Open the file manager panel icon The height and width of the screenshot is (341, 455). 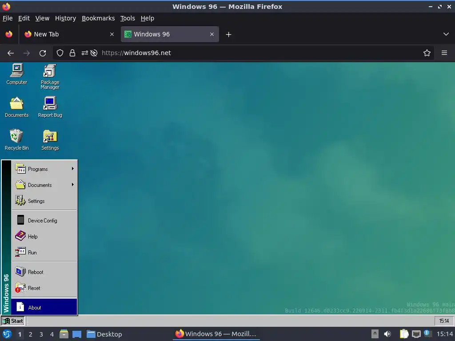pyautogui.click(x=64, y=334)
